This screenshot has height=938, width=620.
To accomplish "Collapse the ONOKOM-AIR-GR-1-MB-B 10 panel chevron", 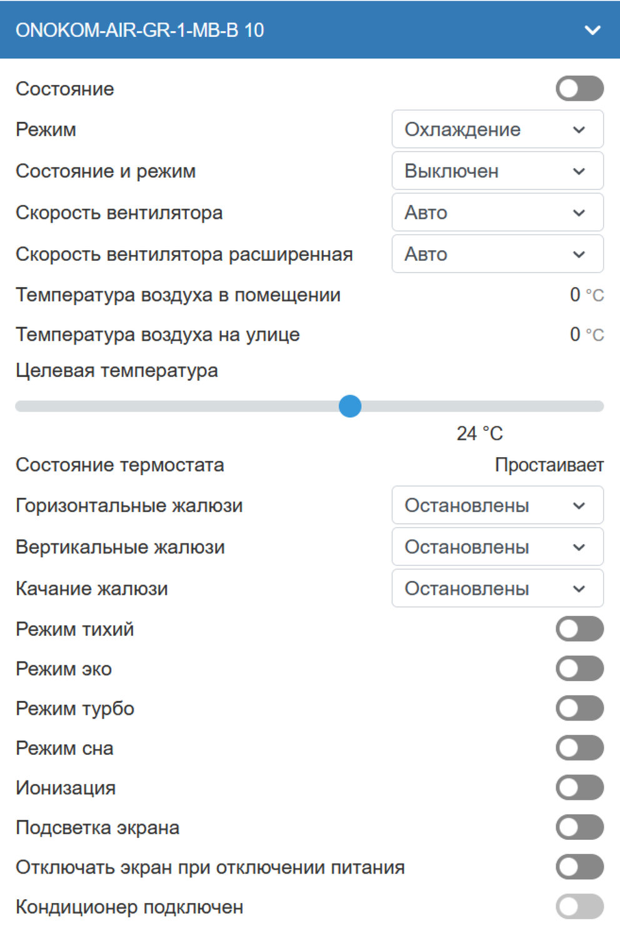I will click(592, 30).
